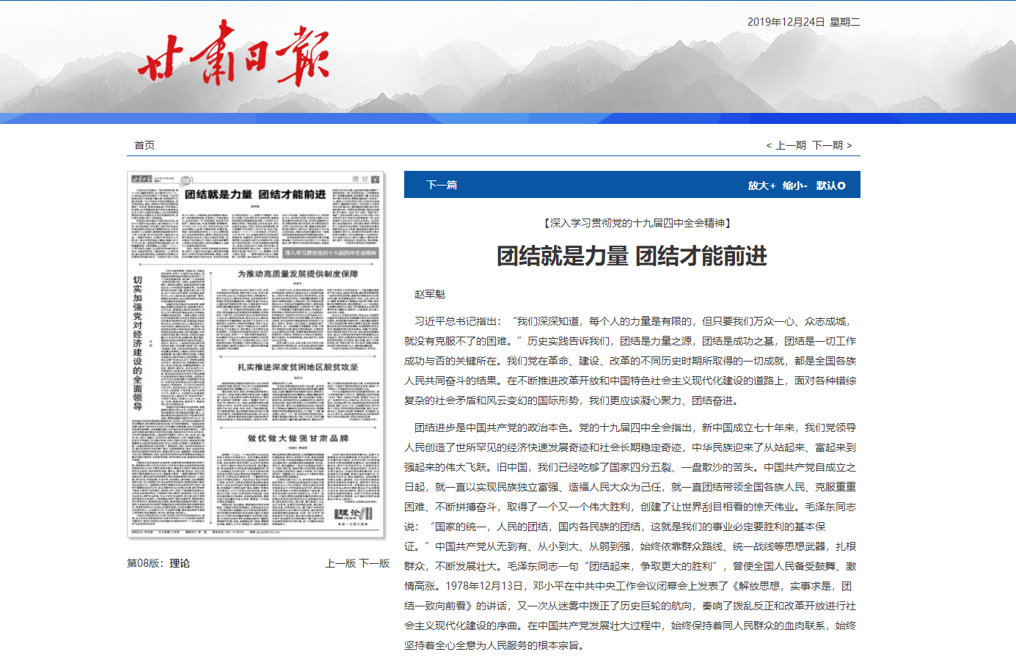Click the article title 团结就是力量 团结才能前进
The image size is (1016, 660).
click(632, 256)
